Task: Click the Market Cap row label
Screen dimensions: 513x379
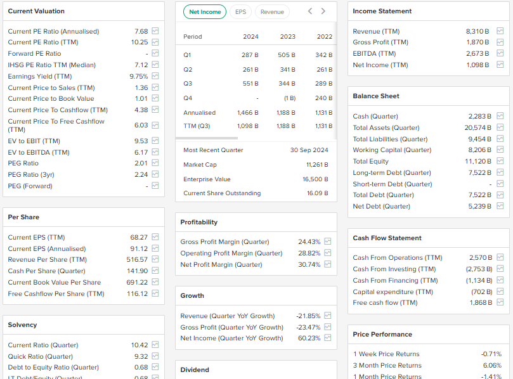Action: click(x=200, y=165)
